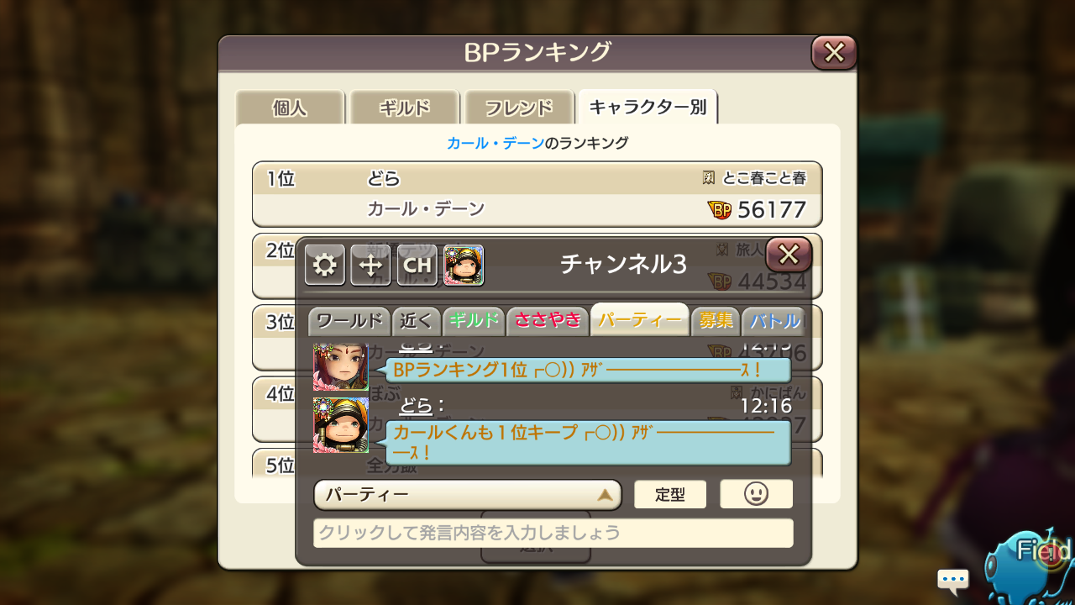This screenshot has width=1075, height=605.
Task: Click the blue Field robot icon
Action: click(1030, 567)
